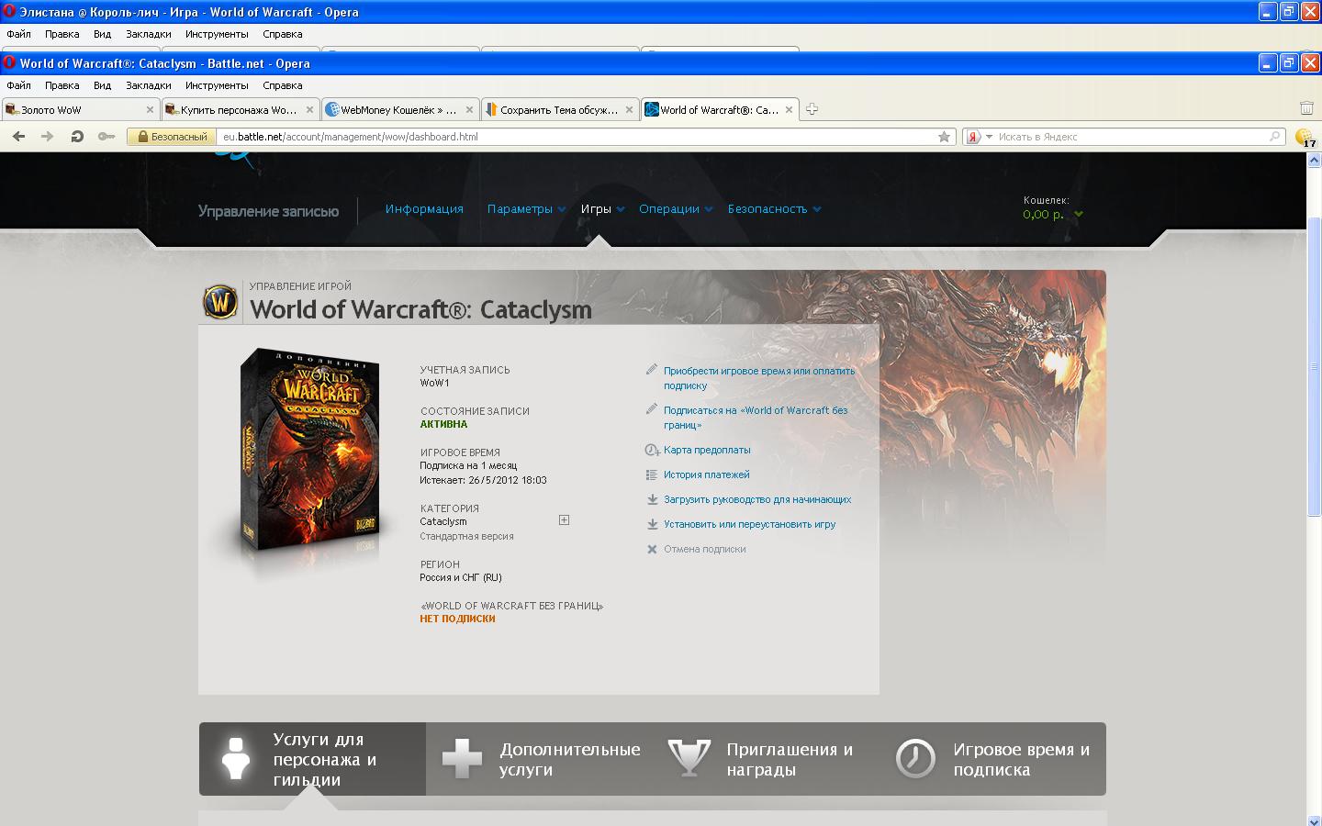
Task: Open the Кошелек balance dropdown arrow
Action: click(x=1079, y=215)
